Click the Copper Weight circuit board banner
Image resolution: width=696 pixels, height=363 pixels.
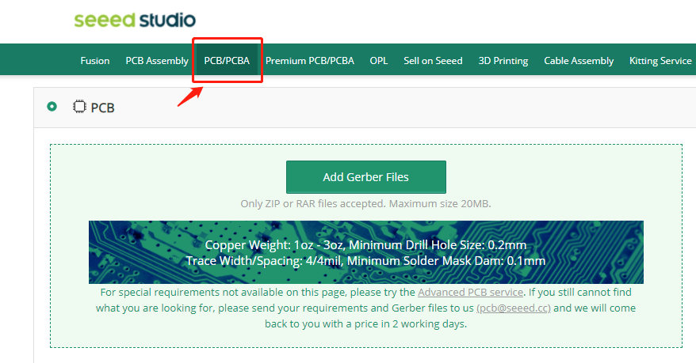click(x=365, y=252)
